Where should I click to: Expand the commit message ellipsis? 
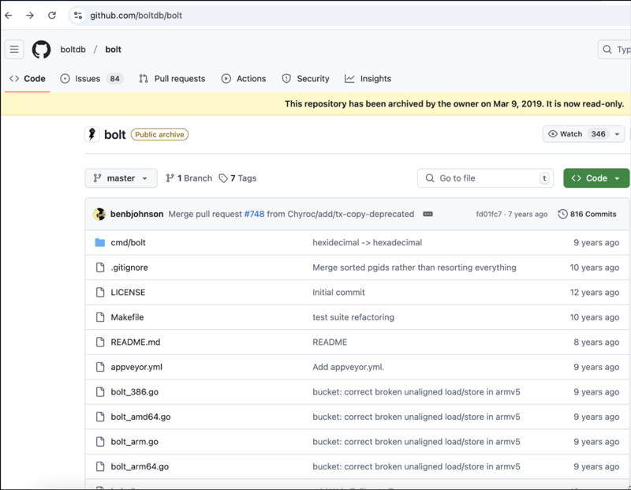(428, 214)
